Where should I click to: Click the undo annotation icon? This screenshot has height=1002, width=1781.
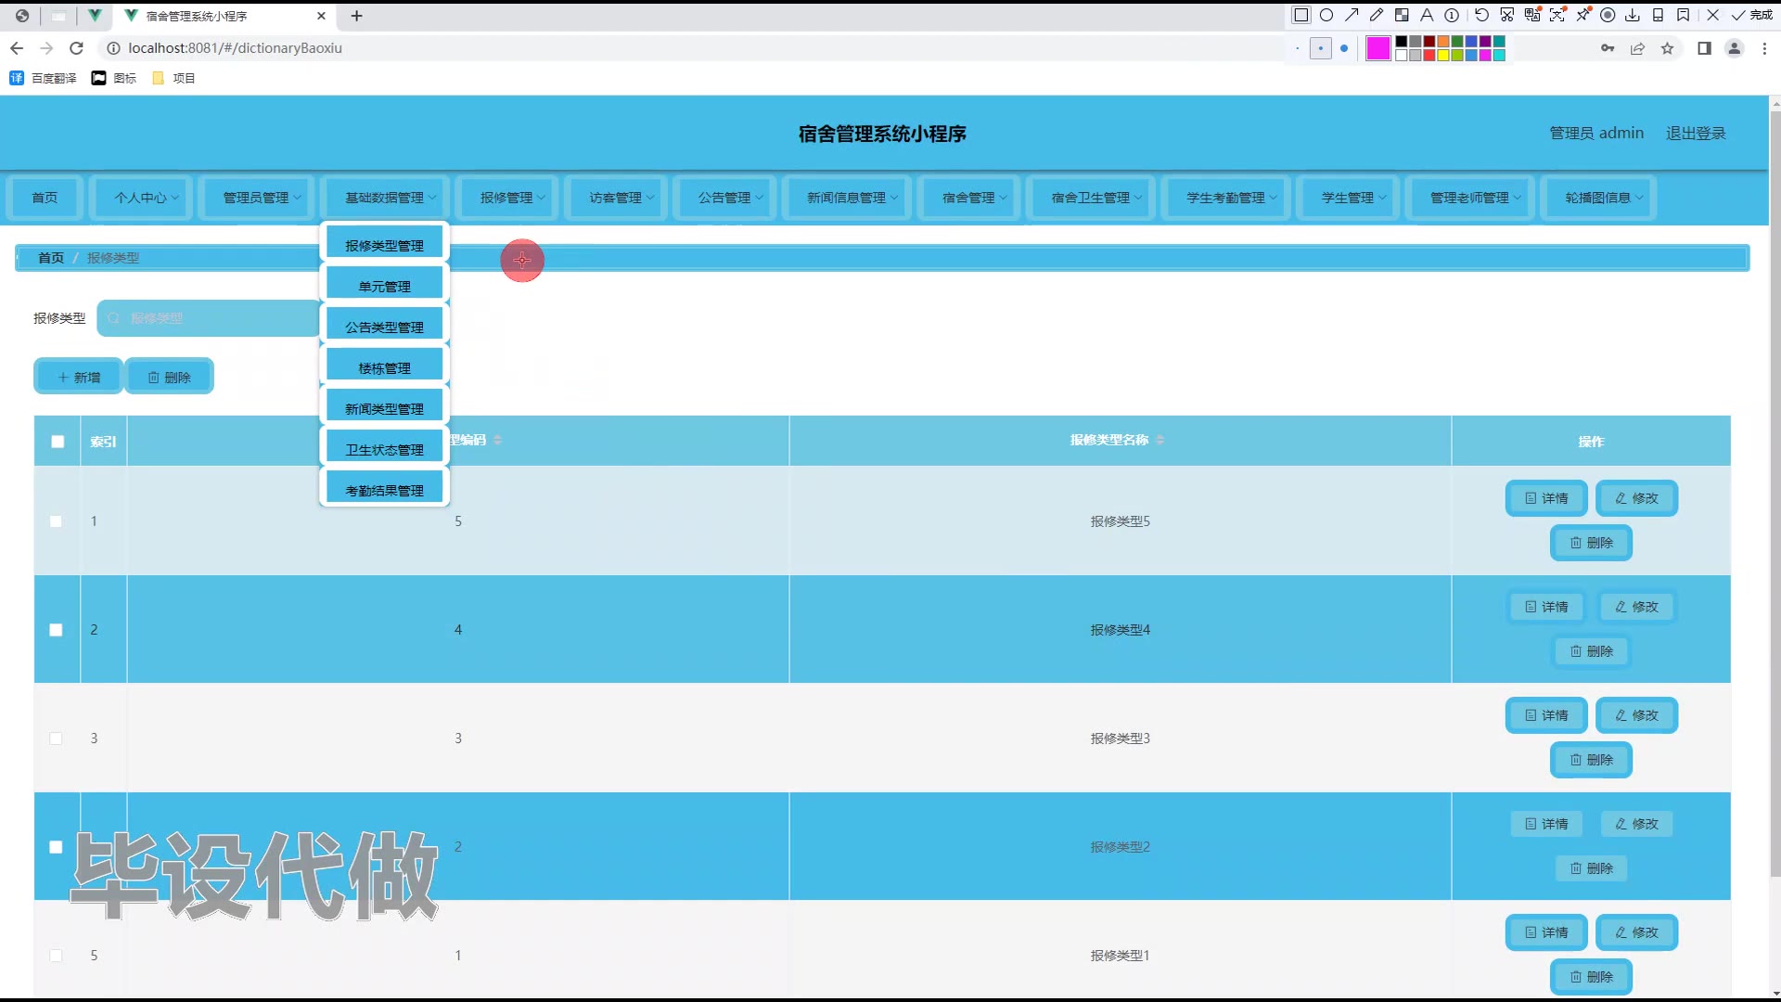pos(1481,15)
